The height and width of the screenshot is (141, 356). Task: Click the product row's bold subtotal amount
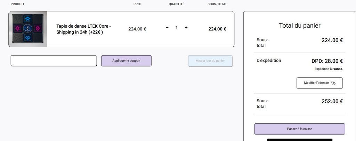217,29
